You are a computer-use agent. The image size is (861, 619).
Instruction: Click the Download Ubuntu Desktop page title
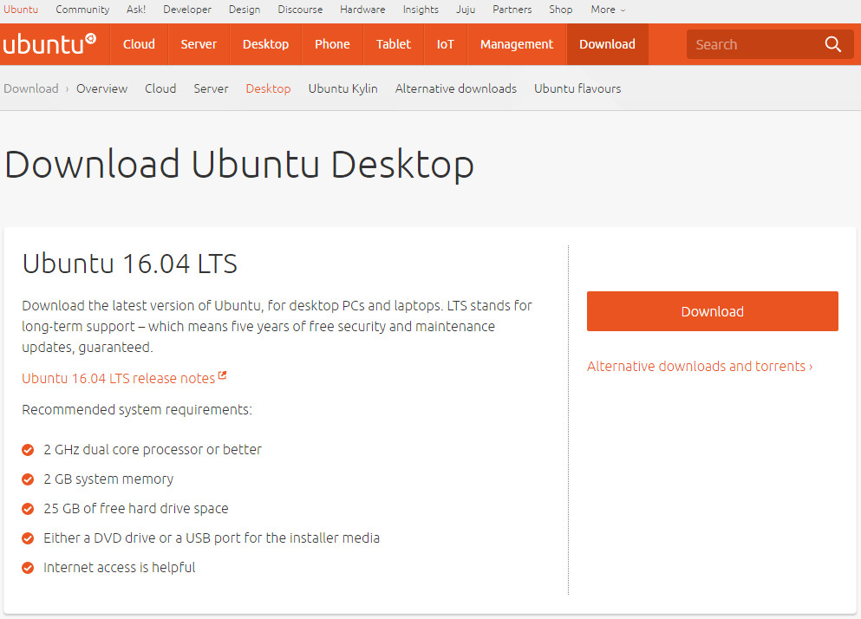pyautogui.click(x=239, y=165)
